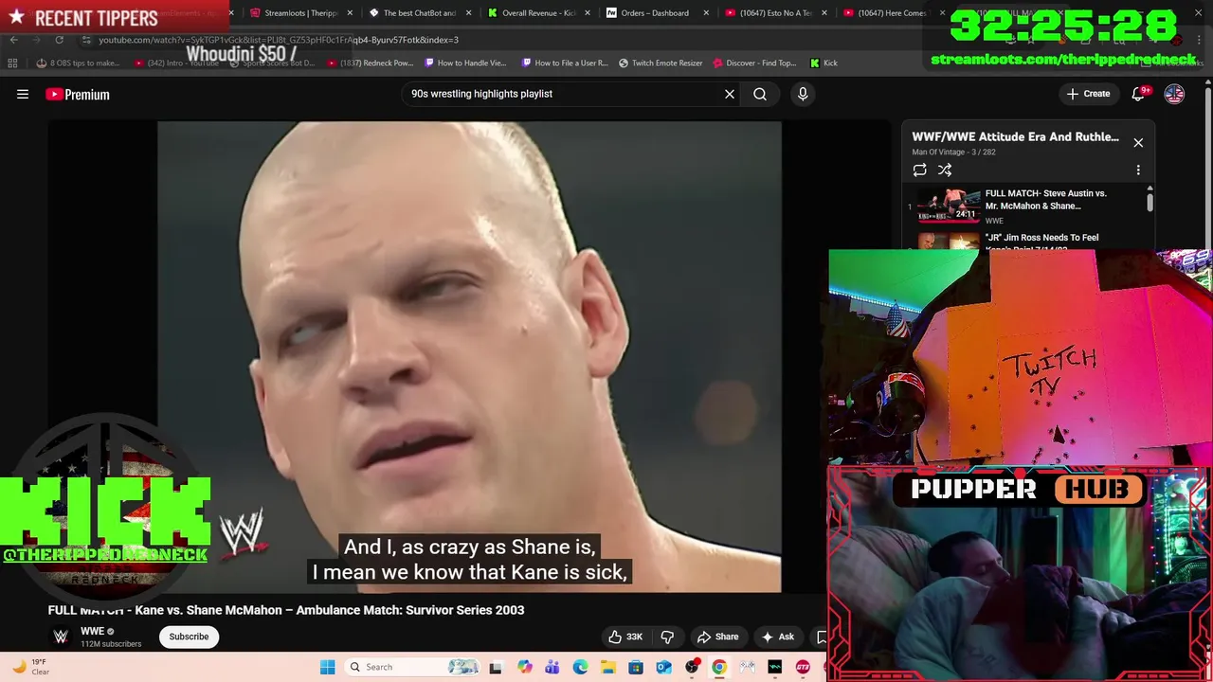Open the bookmarks apps grid icon
The height and width of the screenshot is (682, 1213).
(x=12, y=63)
